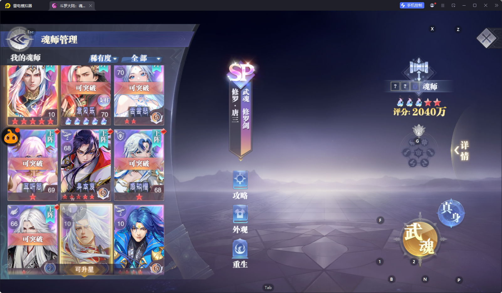Click the second question-mark slot
Screen dimensions: 502x293
(405, 86)
